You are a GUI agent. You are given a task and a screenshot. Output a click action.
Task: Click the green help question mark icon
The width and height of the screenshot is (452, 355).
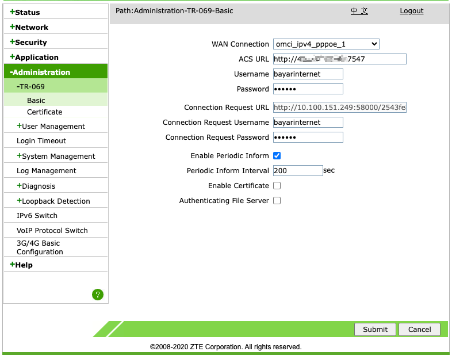[x=98, y=295]
